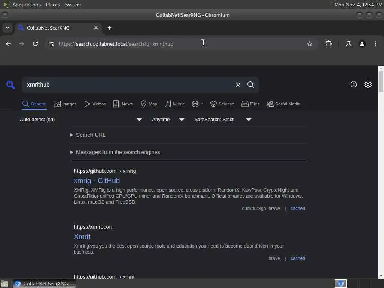Viewport: 384px width, 288px height.
Task: Open the SafeSearch: Strict dropdown
Action: [x=223, y=120]
